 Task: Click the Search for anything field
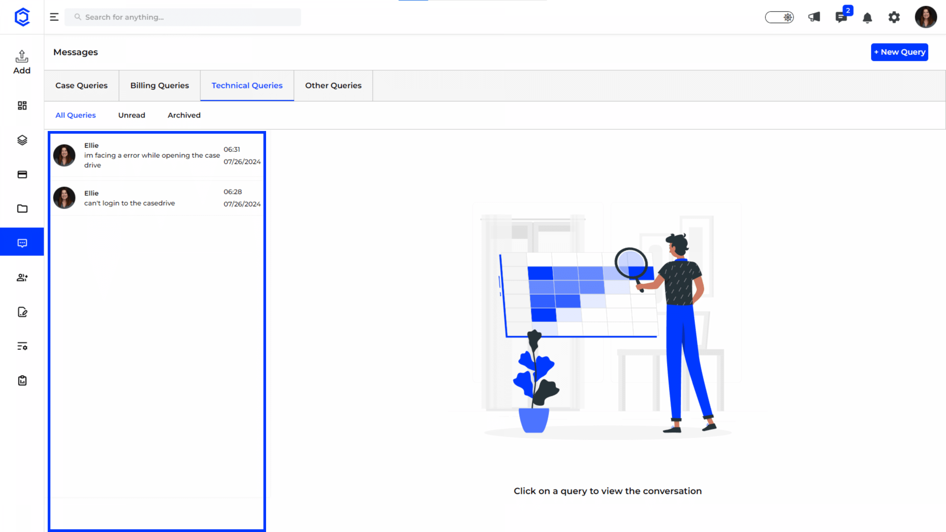coord(183,17)
